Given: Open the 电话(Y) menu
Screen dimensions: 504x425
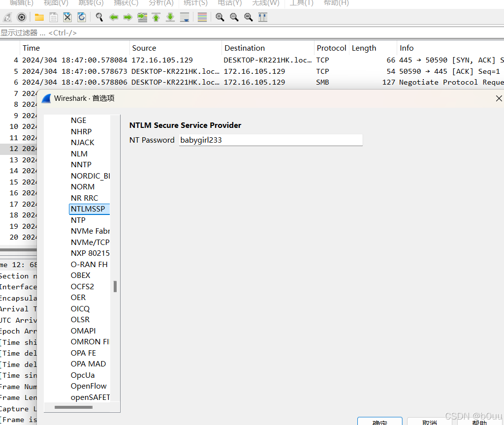Looking at the screenshot, I should pos(229,3).
